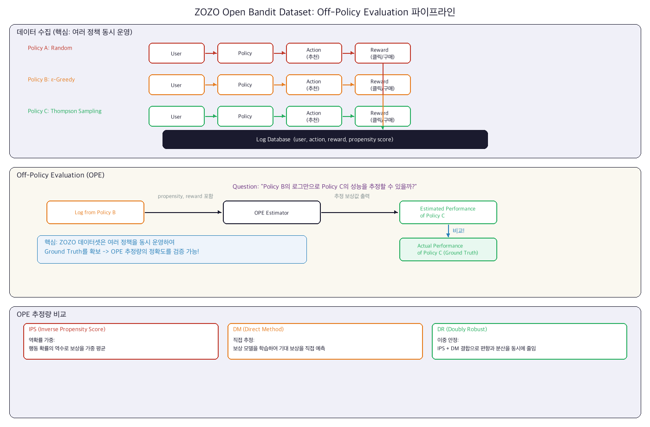This screenshot has height=427, width=650.
Task: Click the 'Policy A: Random' label
Action: [x=50, y=48]
